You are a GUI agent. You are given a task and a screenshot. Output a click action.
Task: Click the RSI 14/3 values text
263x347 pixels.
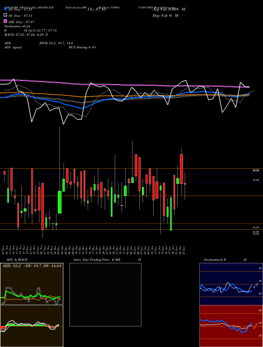(x=40, y=30)
